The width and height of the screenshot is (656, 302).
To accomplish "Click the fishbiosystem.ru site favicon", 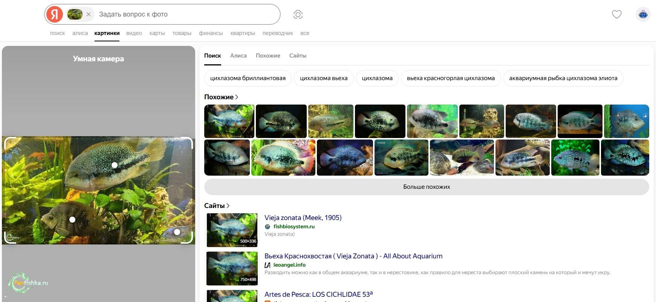I will pyautogui.click(x=268, y=227).
